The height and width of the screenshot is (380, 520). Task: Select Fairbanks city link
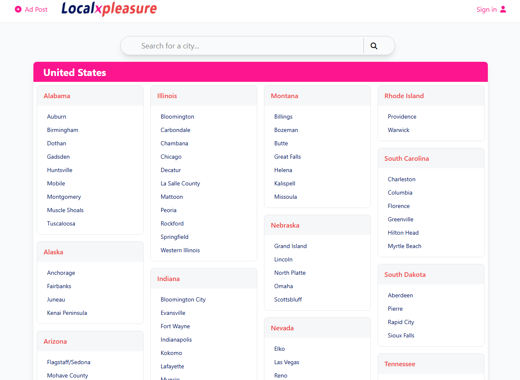(59, 286)
